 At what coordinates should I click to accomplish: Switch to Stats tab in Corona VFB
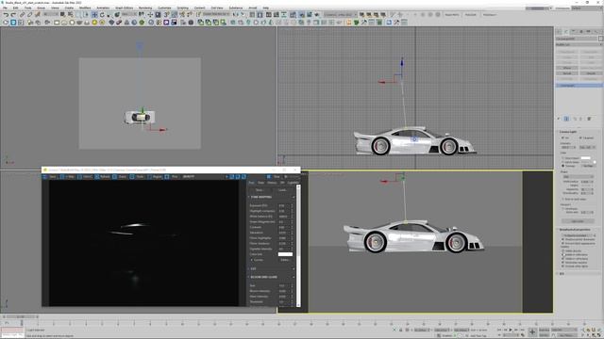[260, 183]
